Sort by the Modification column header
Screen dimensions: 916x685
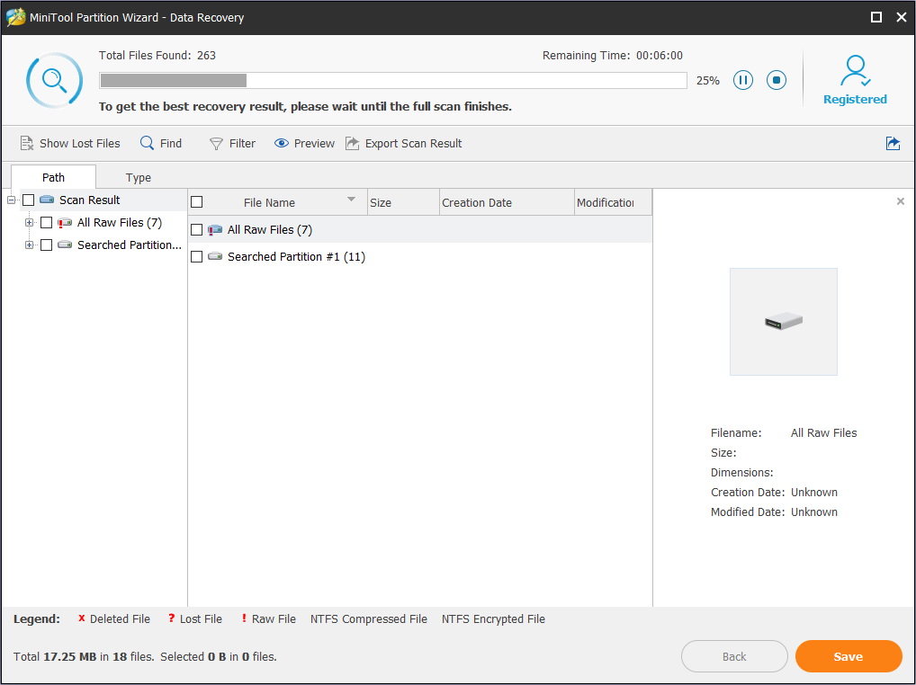613,202
